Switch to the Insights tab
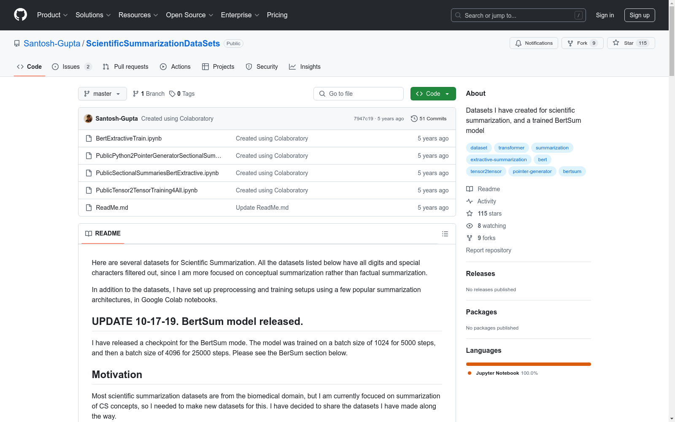 305,67
